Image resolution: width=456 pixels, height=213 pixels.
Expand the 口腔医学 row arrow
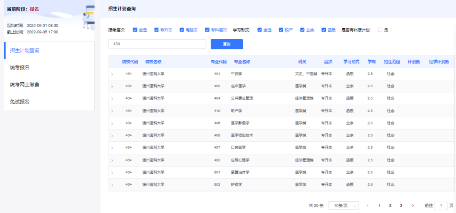(x=112, y=148)
